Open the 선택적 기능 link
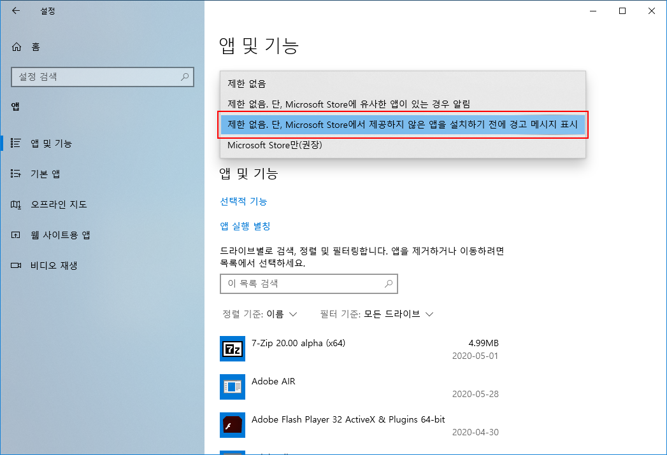667x455 pixels. (x=243, y=201)
